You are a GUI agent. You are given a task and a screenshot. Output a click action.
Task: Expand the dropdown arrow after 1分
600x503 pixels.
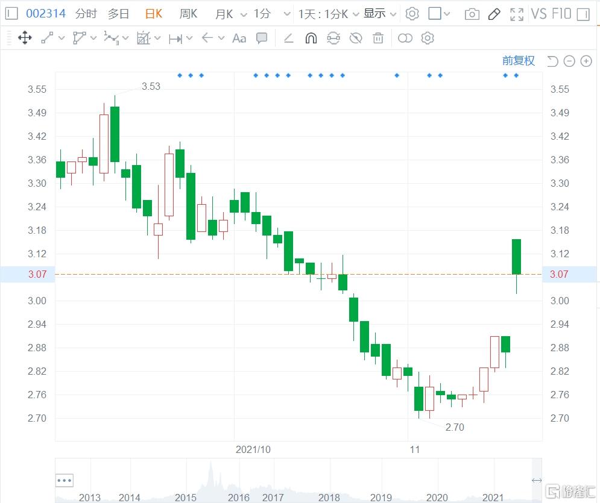tap(287, 14)
